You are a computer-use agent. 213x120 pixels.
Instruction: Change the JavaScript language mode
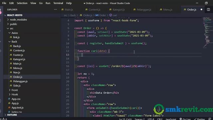(x=171, y=119)
